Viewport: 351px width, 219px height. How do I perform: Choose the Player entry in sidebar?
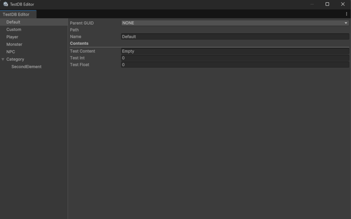(x=12, y=37)
